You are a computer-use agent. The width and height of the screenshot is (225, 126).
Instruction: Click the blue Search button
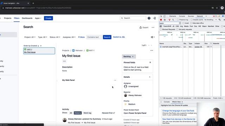107,37
